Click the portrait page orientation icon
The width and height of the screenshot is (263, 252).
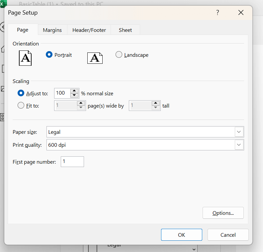tap(25, 58)
